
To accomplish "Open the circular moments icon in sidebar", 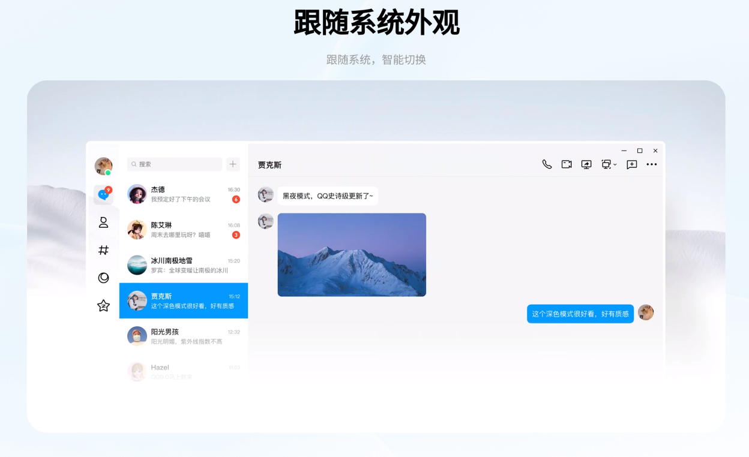I will coord(103,278).
